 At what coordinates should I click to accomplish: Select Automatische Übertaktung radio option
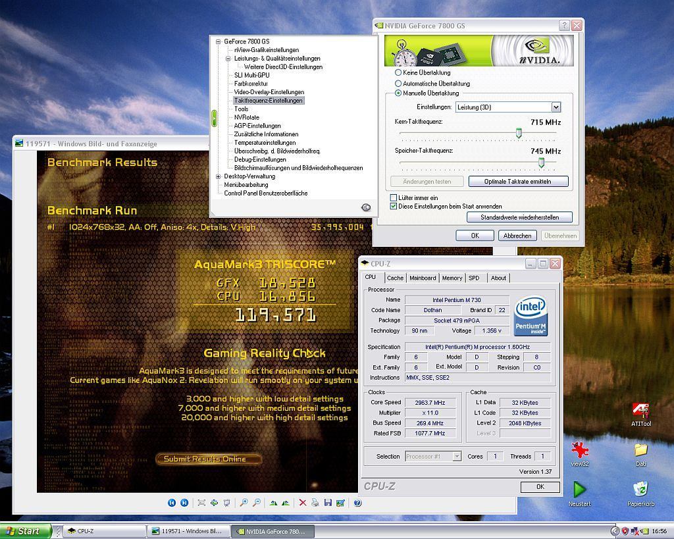(398, 84)
